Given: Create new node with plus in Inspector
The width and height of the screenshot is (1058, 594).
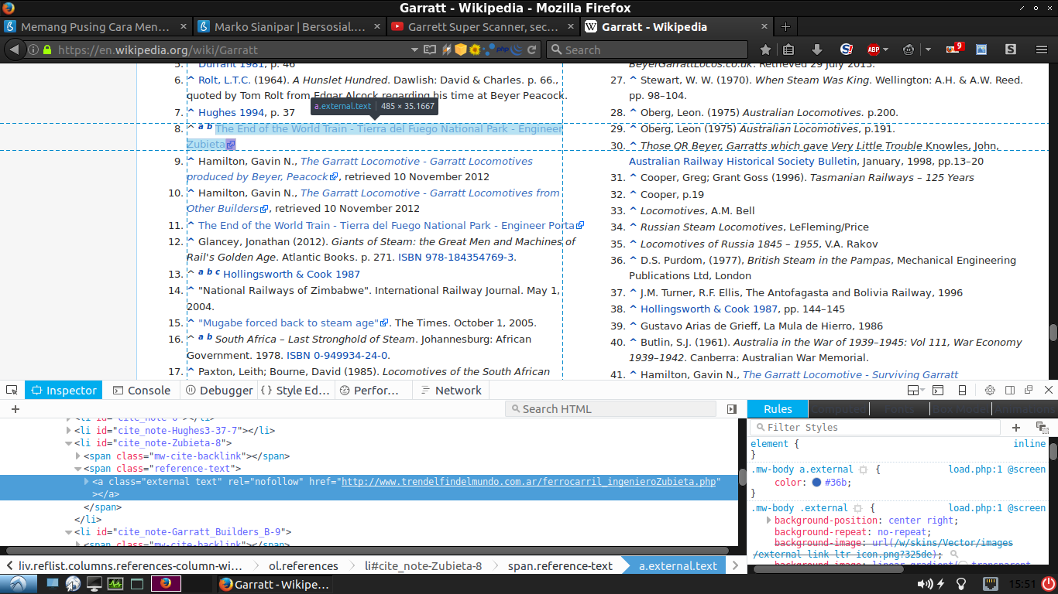Looking at the screenshot, I should pyautogui.click(x=15, y=409).
